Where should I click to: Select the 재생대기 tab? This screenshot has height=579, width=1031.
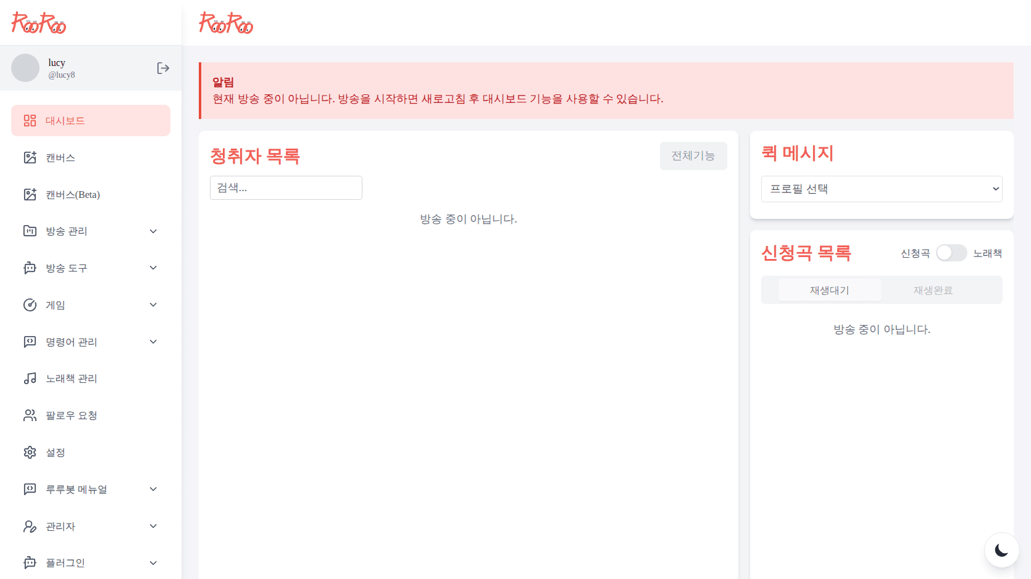point(830,289)
